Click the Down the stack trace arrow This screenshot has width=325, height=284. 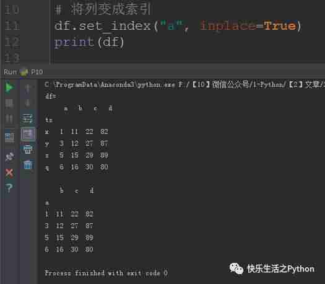(28, 103)
